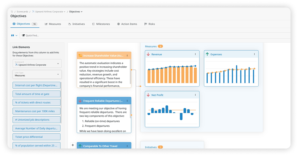Select Maintenance cost per 100K miles
The height and width of the screenshot is (156, 298).
click(x=37, y=111)
